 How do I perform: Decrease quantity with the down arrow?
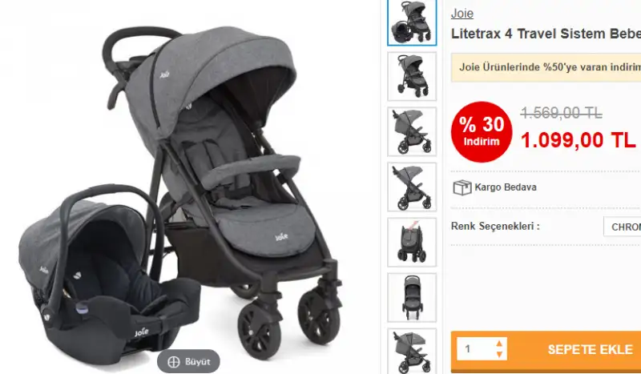499,355
